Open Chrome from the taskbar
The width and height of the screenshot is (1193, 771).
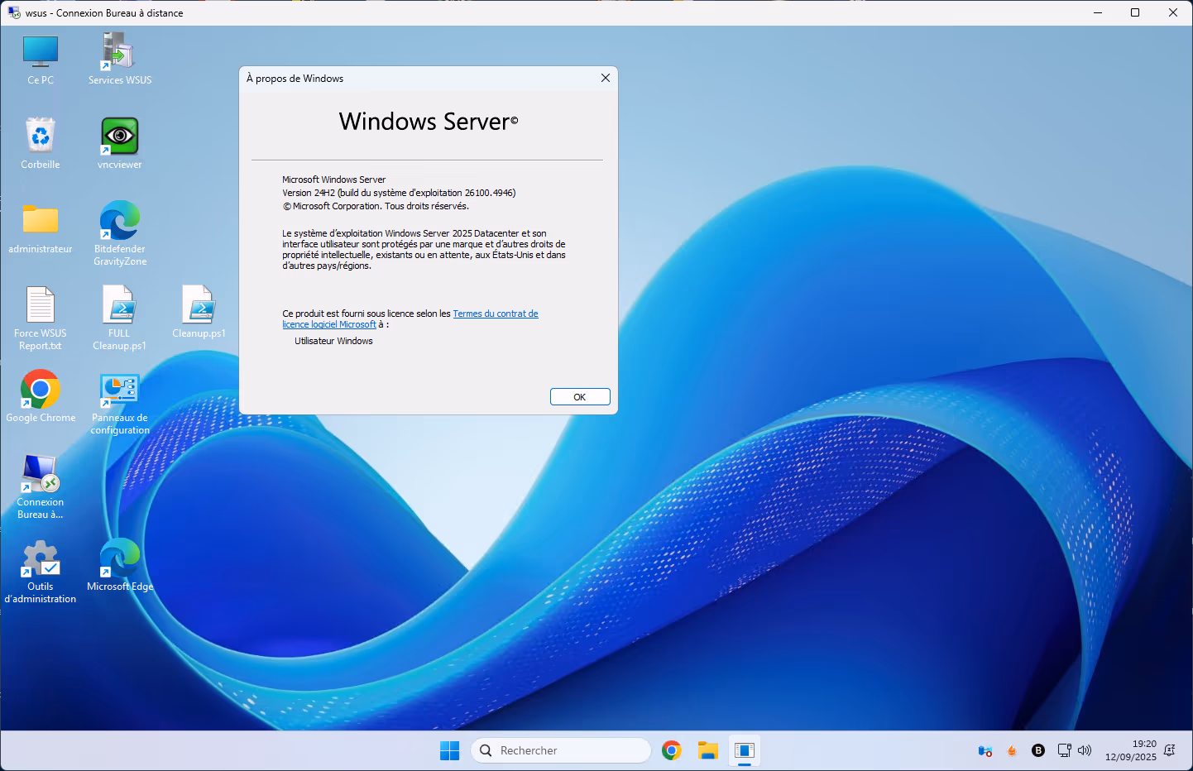pyautogui.click(x=672, y=750)
